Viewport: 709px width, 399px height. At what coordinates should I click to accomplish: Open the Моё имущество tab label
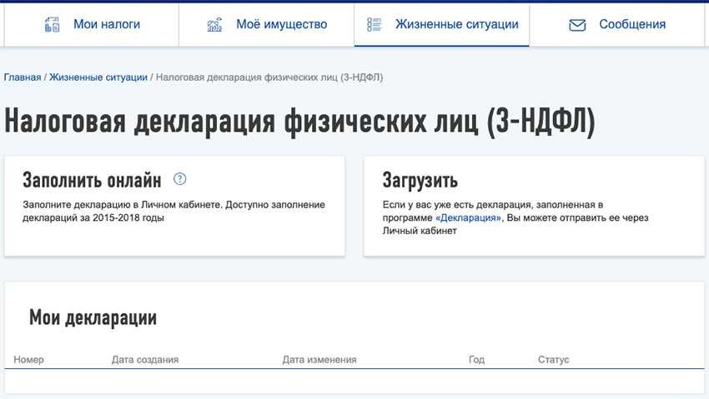(x=281, y=25)
